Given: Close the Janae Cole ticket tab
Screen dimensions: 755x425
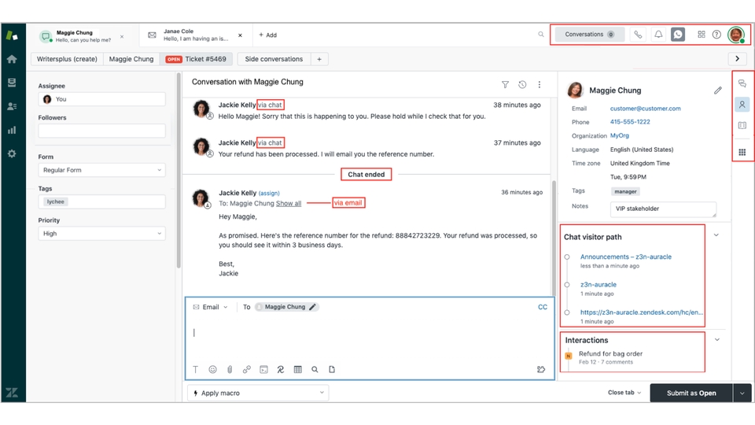Looking at the screenshot, I should pos(241,35).
